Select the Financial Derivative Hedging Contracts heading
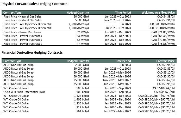The width and height of the screenshot is (181, 118). point(32,53)
